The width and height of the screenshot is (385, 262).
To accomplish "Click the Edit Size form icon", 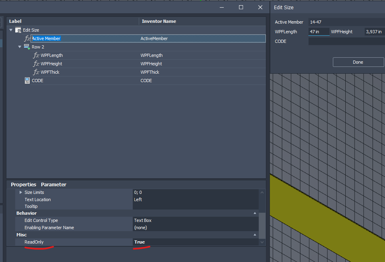I will pyautogui.click(x=18, y=30).
